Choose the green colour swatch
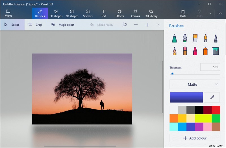The image size is (226, 148). [x=216, y=118]
